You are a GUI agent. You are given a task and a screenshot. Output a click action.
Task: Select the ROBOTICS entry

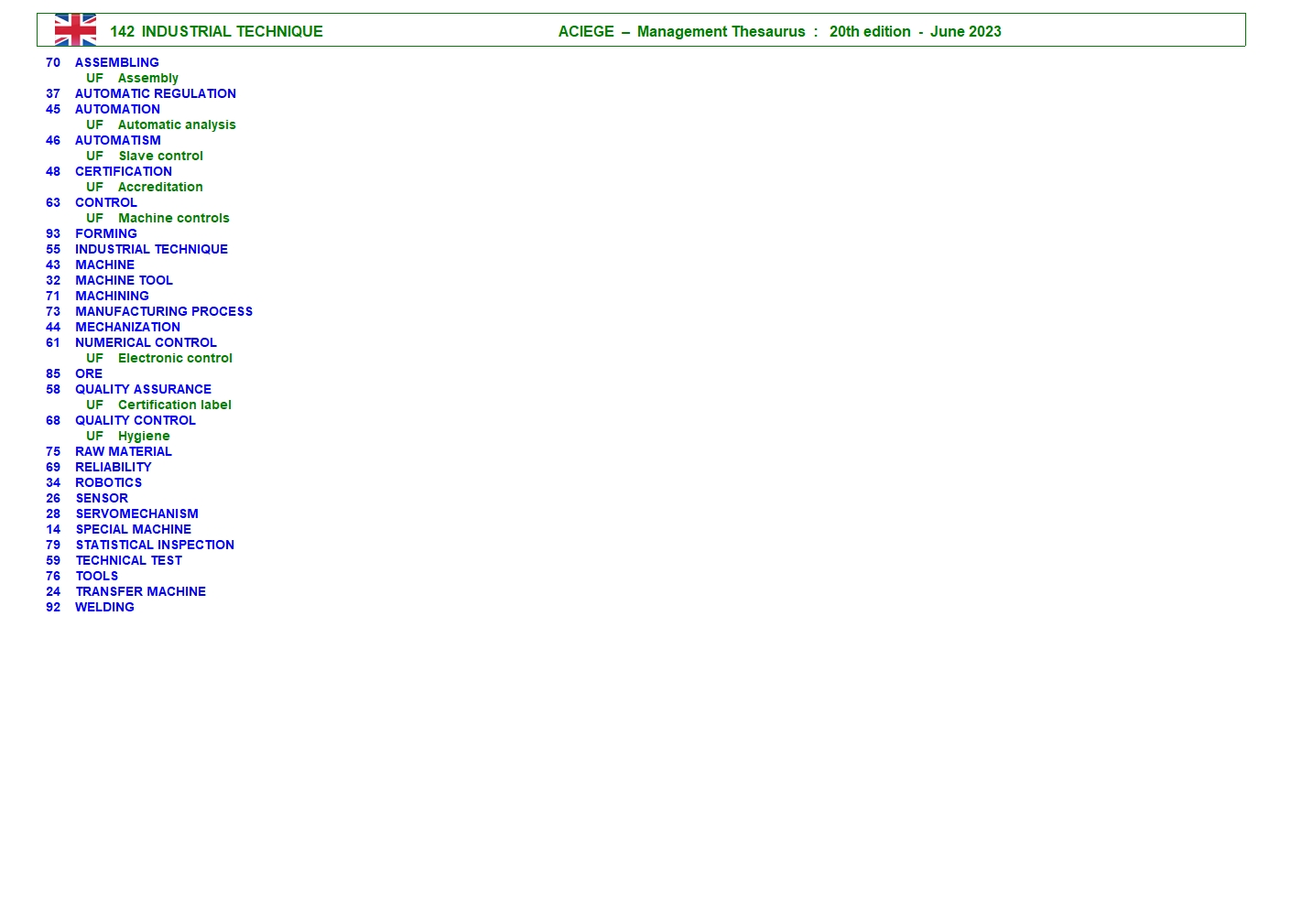tap(108, 482)
